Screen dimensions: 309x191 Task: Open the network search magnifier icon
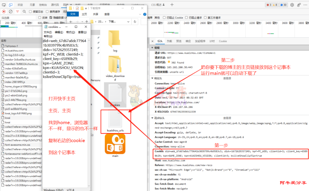point(24,12)
